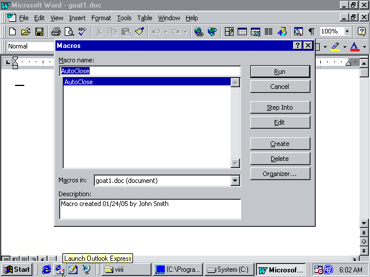Open the Format menu
The image size is (370, 277).
[x=101, y=18]
